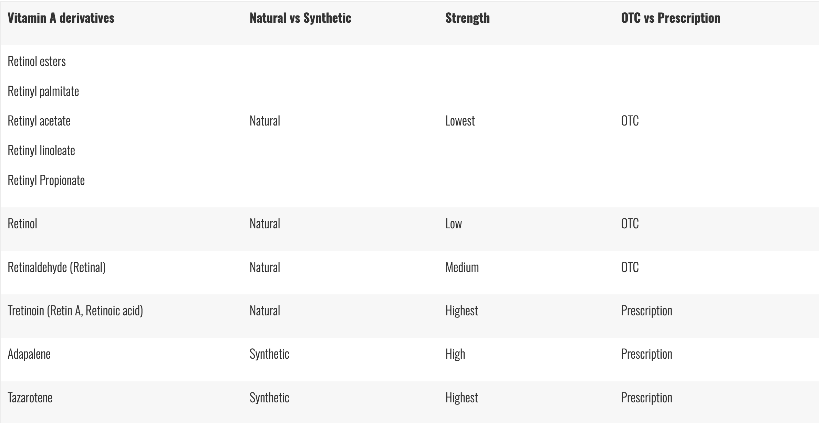The width and height of the screenshot is (819, 423).
Task: Click the "Lowest" strength cell
Action: coord(460,121)
